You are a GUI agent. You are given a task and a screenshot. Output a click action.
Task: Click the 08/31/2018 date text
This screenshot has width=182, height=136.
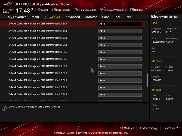(x=9, y=10)
